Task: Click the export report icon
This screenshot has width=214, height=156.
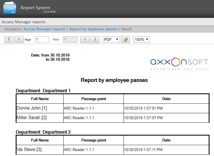Action: 125,39
